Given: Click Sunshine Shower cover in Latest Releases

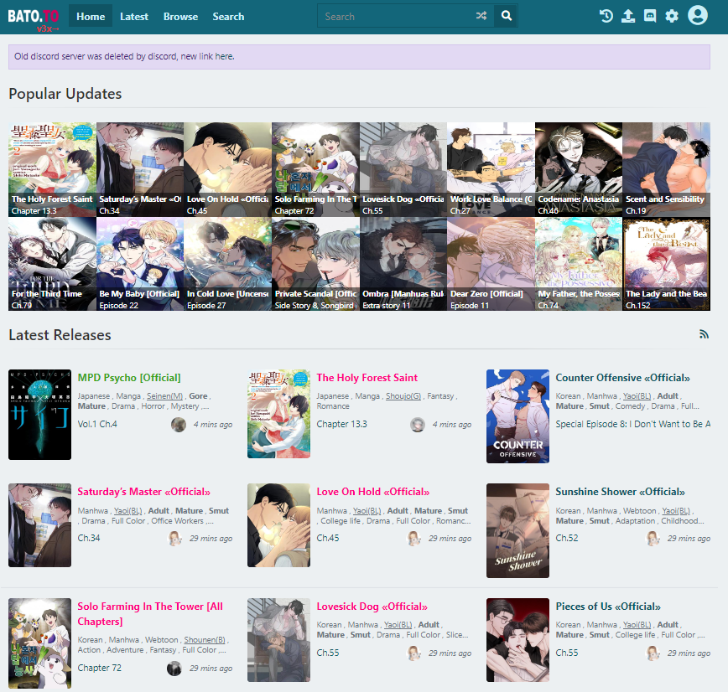Looking at the screenshot, I should tap(517, 530).
